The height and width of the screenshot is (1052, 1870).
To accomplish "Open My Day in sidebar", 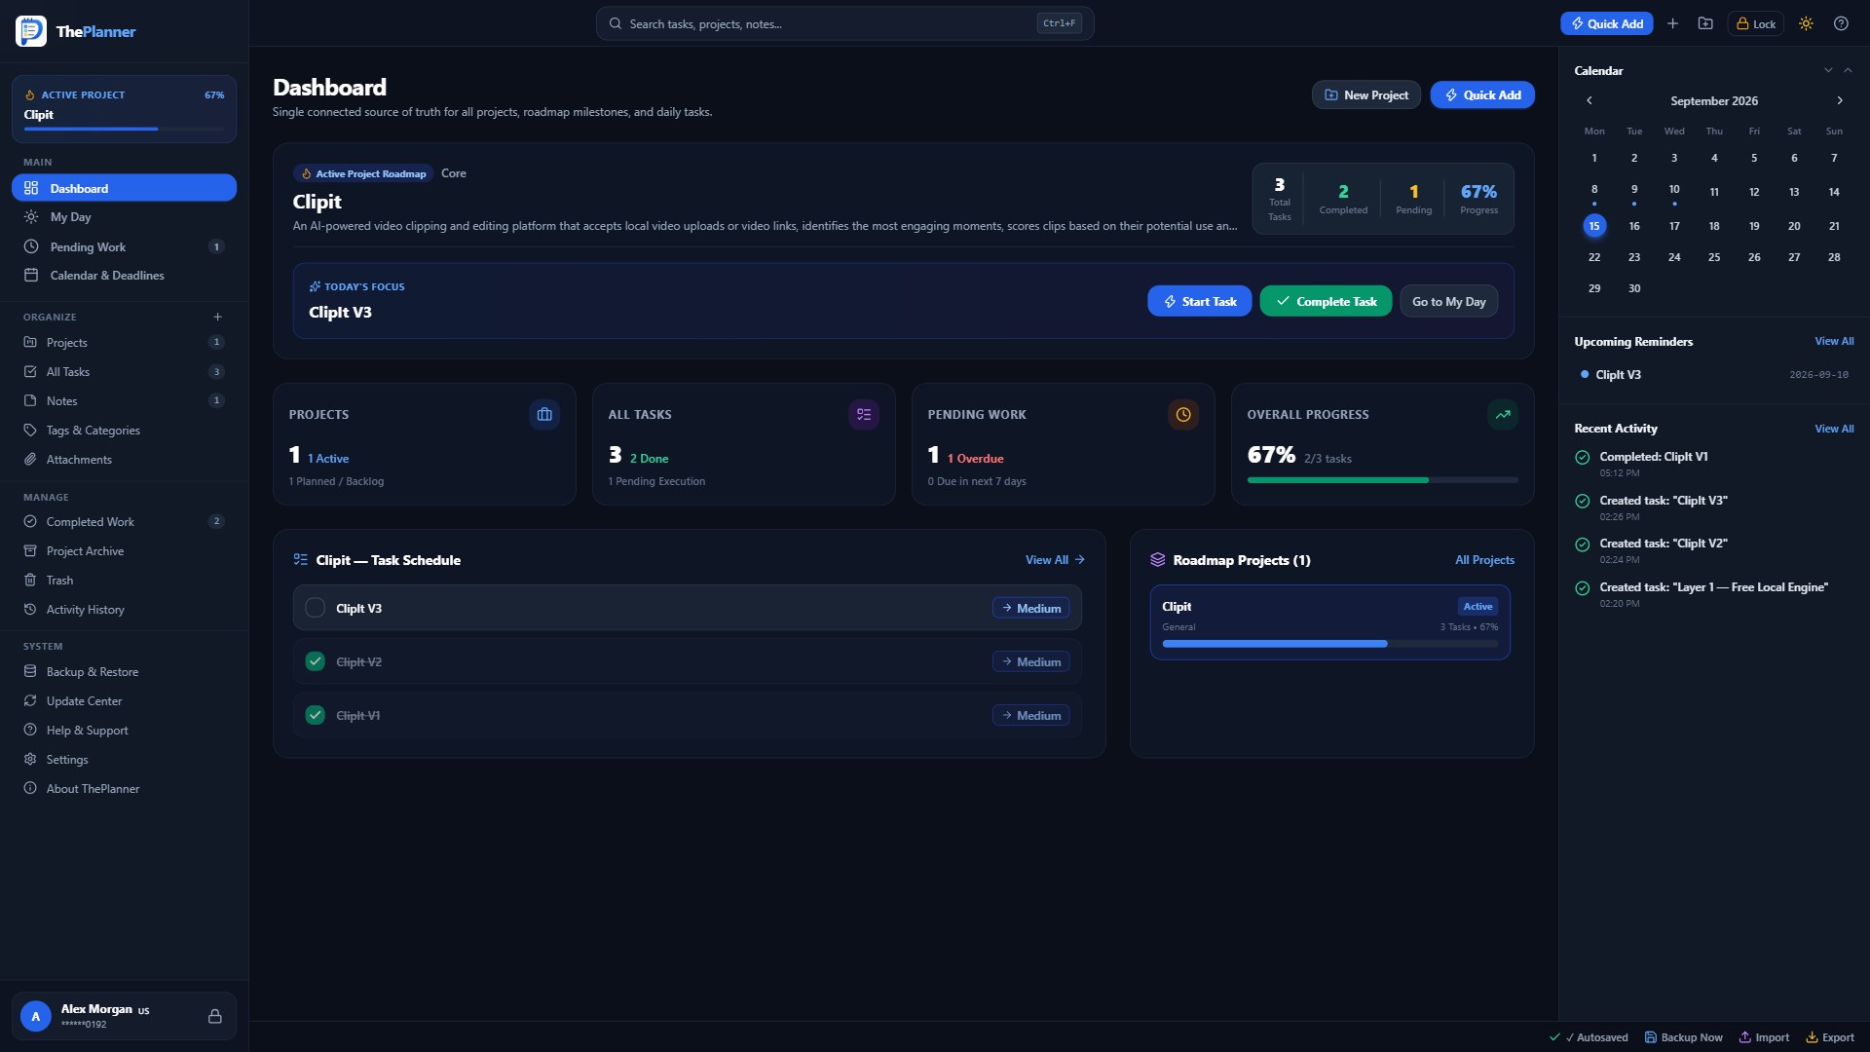I will pyautogui.click(x=124, y=217).
